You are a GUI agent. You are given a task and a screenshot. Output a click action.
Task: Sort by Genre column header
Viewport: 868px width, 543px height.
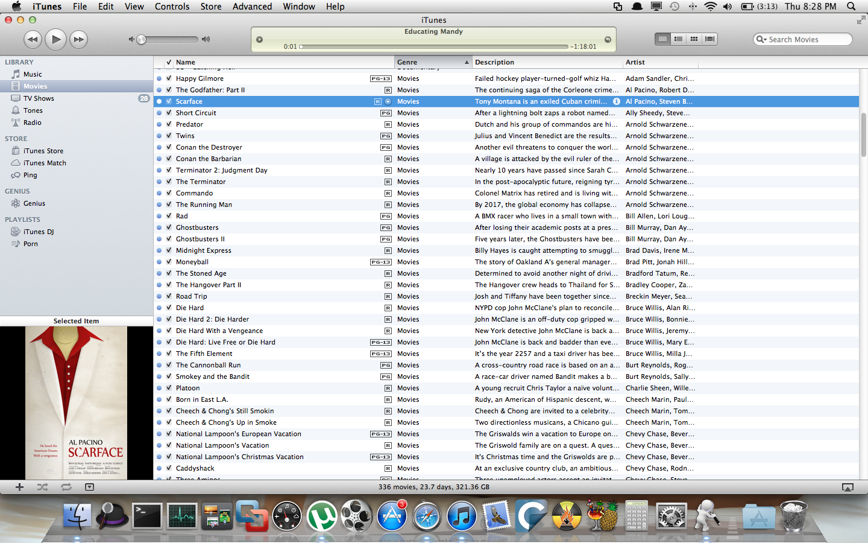pos(433,62)
